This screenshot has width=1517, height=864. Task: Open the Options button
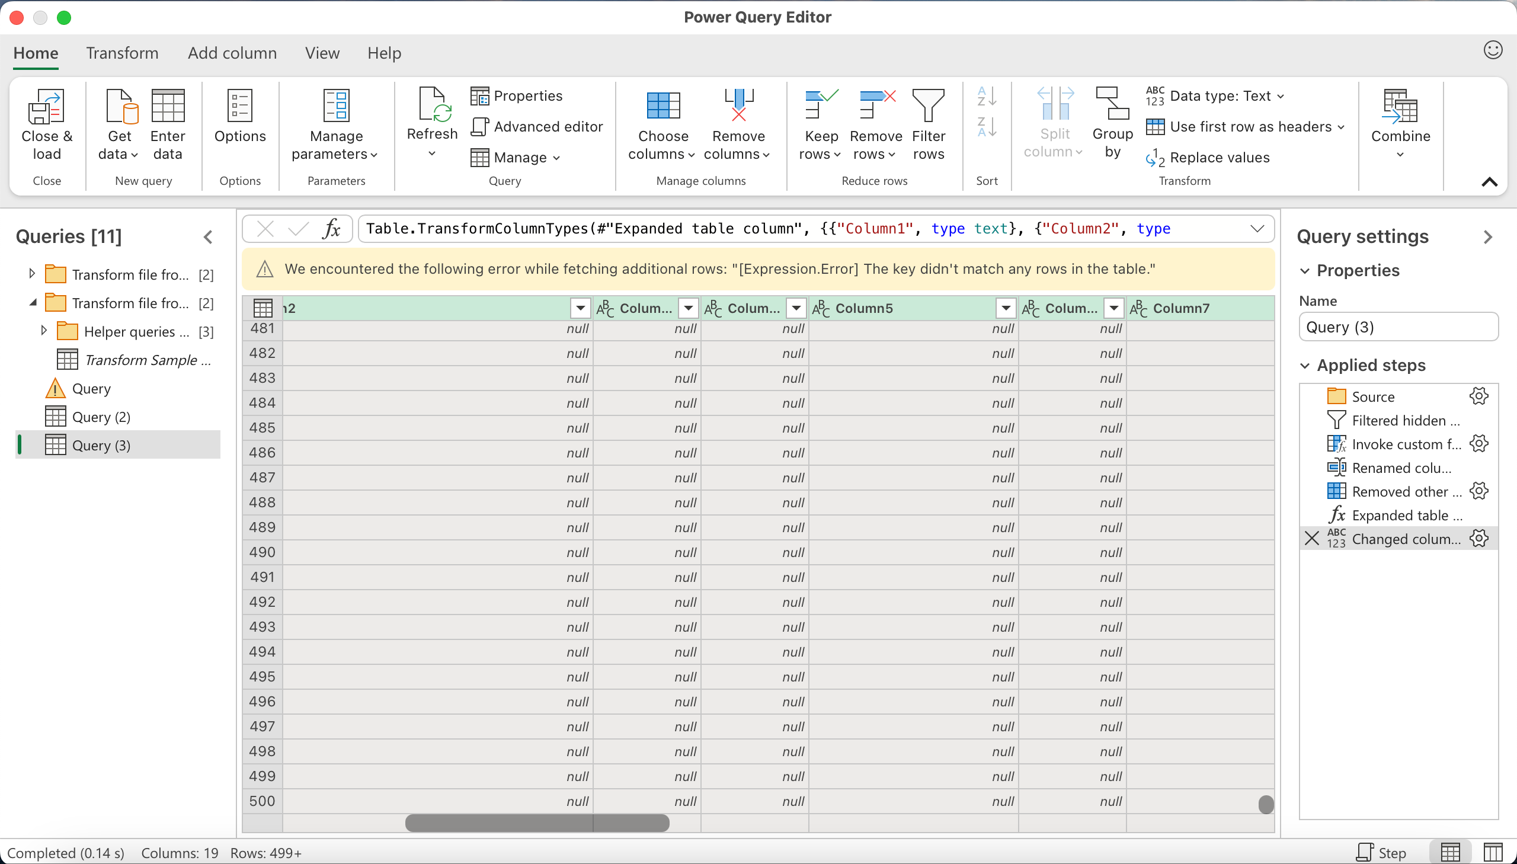[239, 117]
